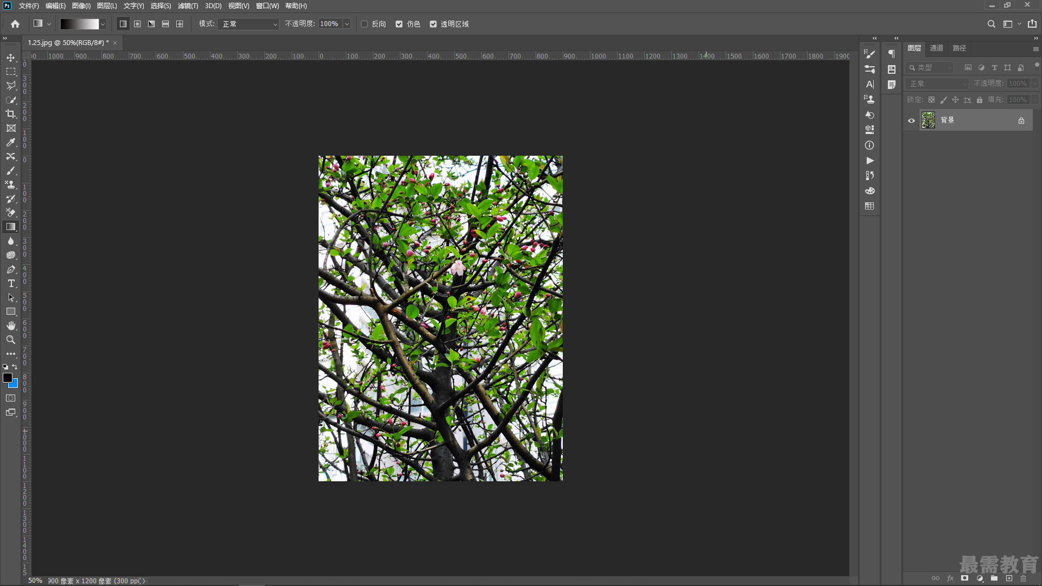Open the Edit Toolbar three-dots menu
Screen dimensions: 1042x586
coord(11,354)
